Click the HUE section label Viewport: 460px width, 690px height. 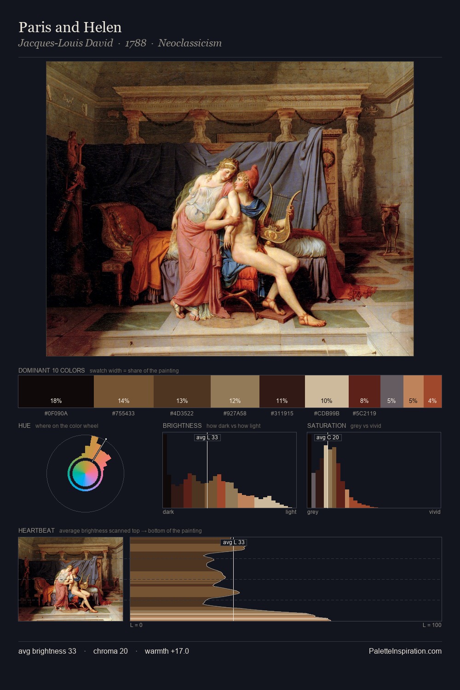click(x=24, y=425)
